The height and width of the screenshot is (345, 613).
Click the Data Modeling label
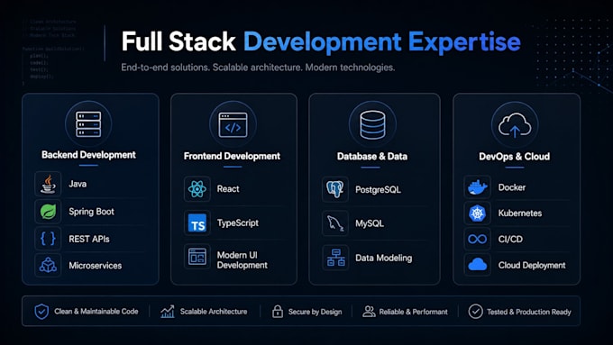tap(383, 258)
